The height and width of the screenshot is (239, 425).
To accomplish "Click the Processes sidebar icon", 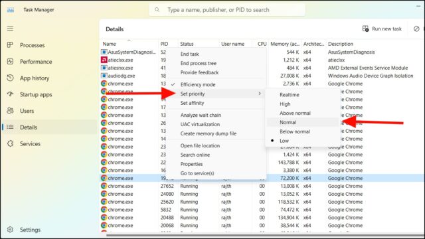I will pyautogui.click(x=10, y=45).
